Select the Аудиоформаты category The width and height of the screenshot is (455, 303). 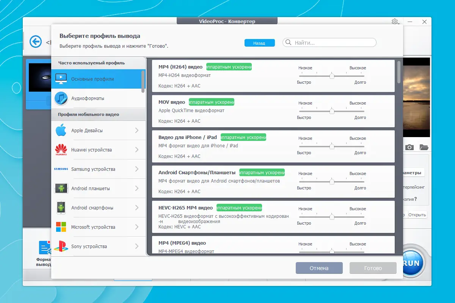[98, 98]
